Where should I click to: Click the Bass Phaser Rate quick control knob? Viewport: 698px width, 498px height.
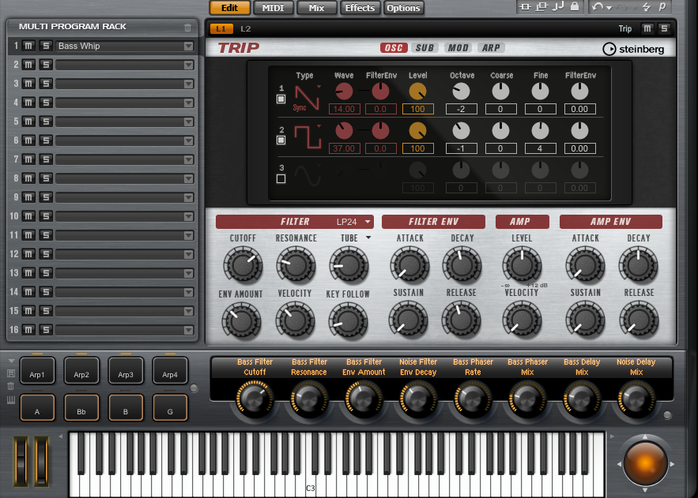pos(473,399)
